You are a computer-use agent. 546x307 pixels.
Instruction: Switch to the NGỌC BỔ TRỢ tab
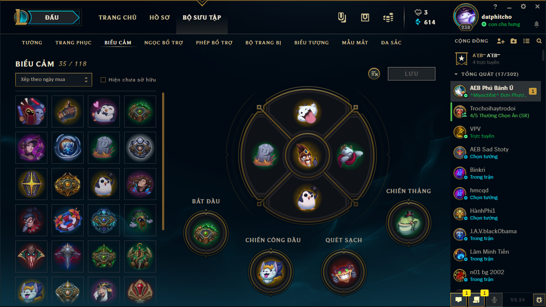pyautogui.click(x=164, y=43)
